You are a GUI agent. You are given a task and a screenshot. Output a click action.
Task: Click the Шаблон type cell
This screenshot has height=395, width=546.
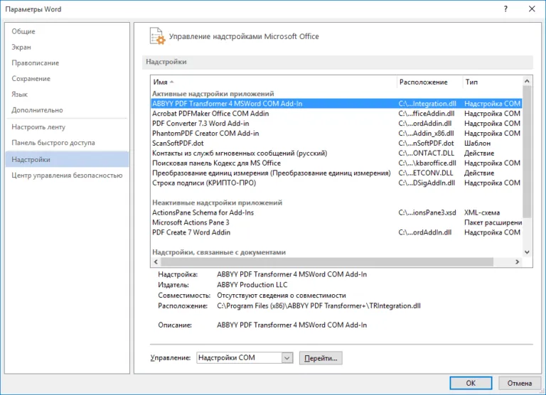coord(478,144)
